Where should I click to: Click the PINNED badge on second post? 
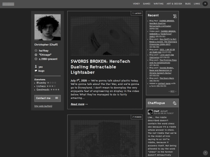pos(136,117)
